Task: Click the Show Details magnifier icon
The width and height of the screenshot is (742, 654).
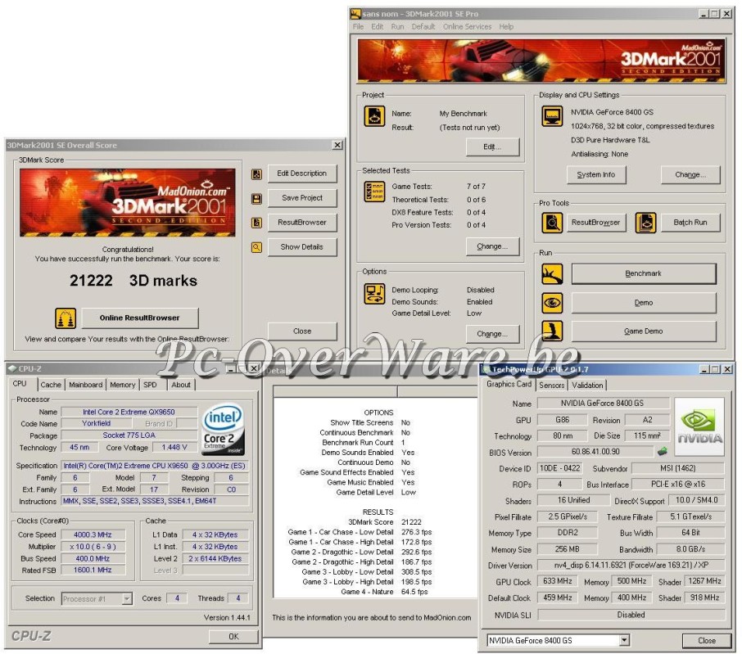Action: 256,247
